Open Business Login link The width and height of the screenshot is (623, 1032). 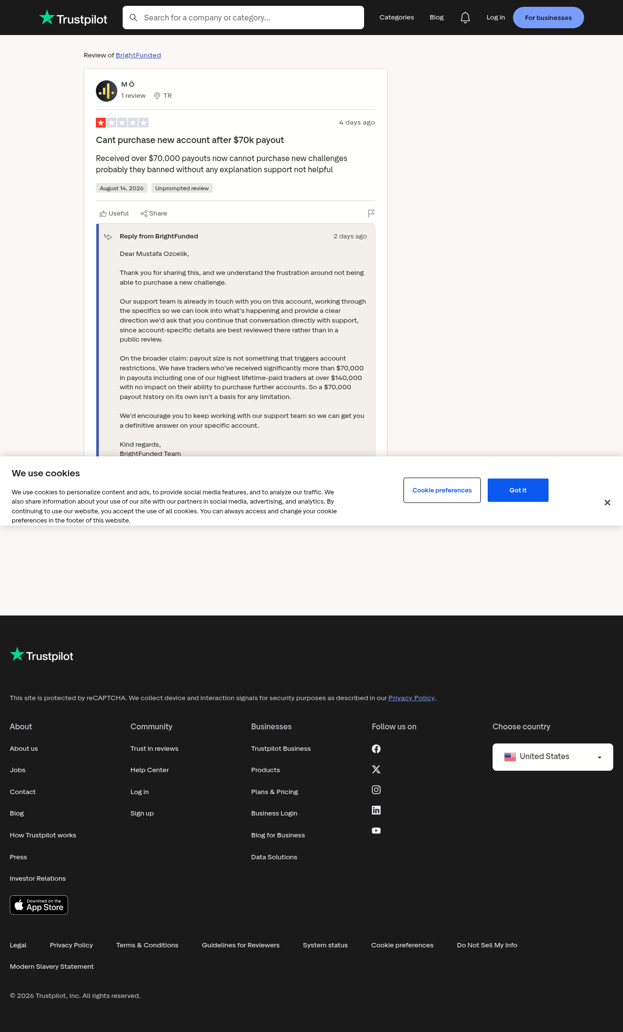[274, 814]
